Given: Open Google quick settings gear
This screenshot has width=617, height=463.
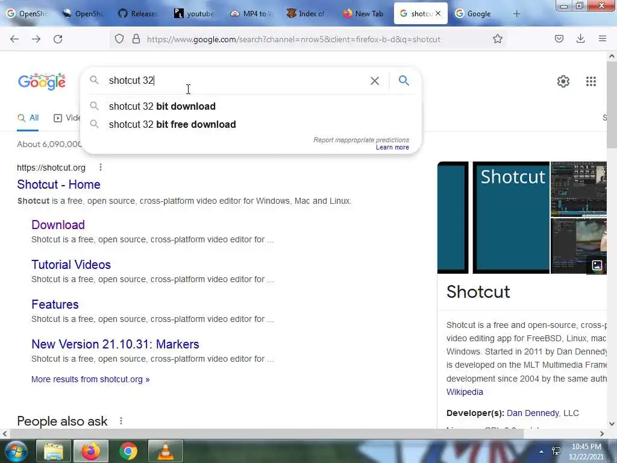Looking at the screenshot, I should pos(563,81).
